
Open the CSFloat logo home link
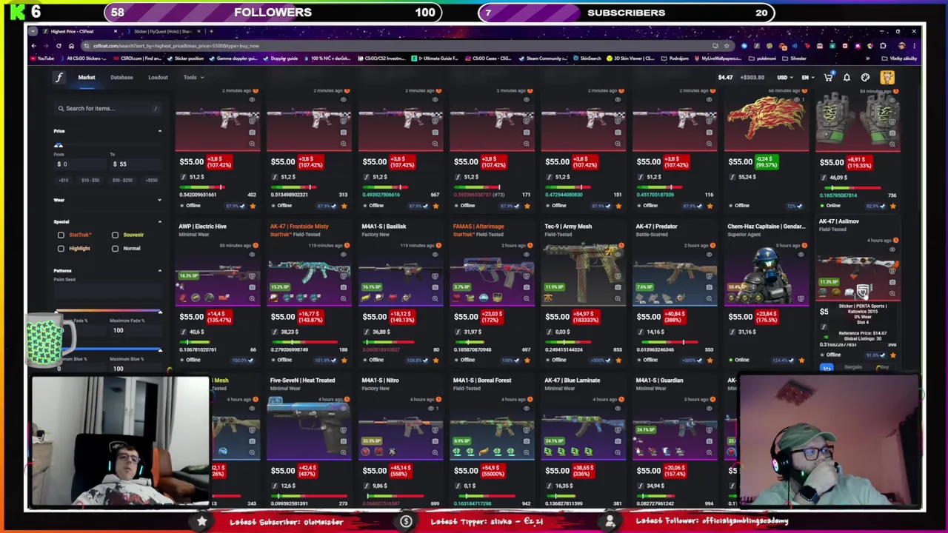click(x=59, y=77)
